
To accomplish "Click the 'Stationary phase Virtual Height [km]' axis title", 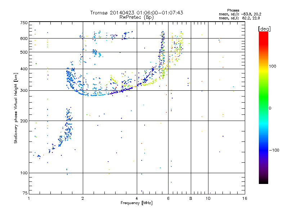I will point(16,108).
